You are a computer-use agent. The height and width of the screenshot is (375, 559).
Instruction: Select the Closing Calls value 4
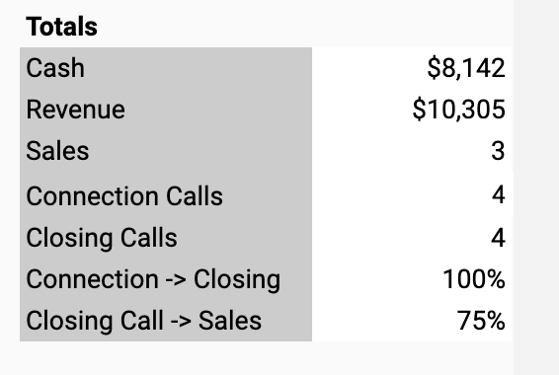tap(413, 237)
